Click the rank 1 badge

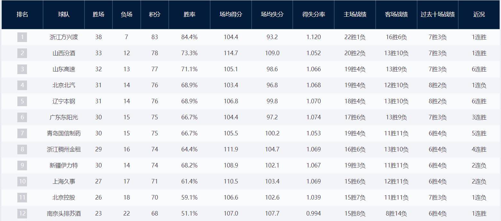coord(22,37)
